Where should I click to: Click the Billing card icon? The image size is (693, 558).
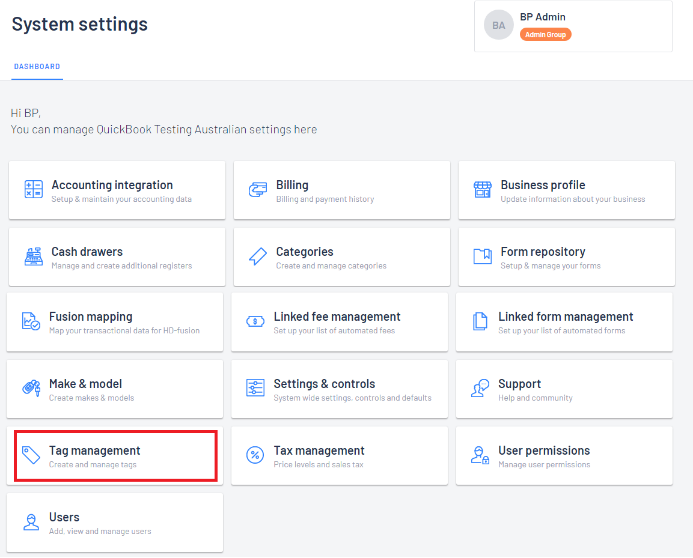tap(258, 190)
